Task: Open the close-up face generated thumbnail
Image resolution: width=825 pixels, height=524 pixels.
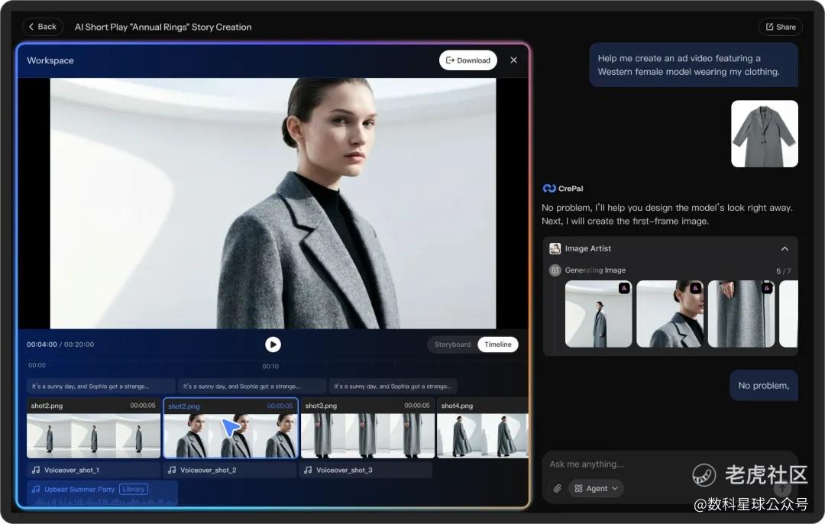Action: pos(670,314)
